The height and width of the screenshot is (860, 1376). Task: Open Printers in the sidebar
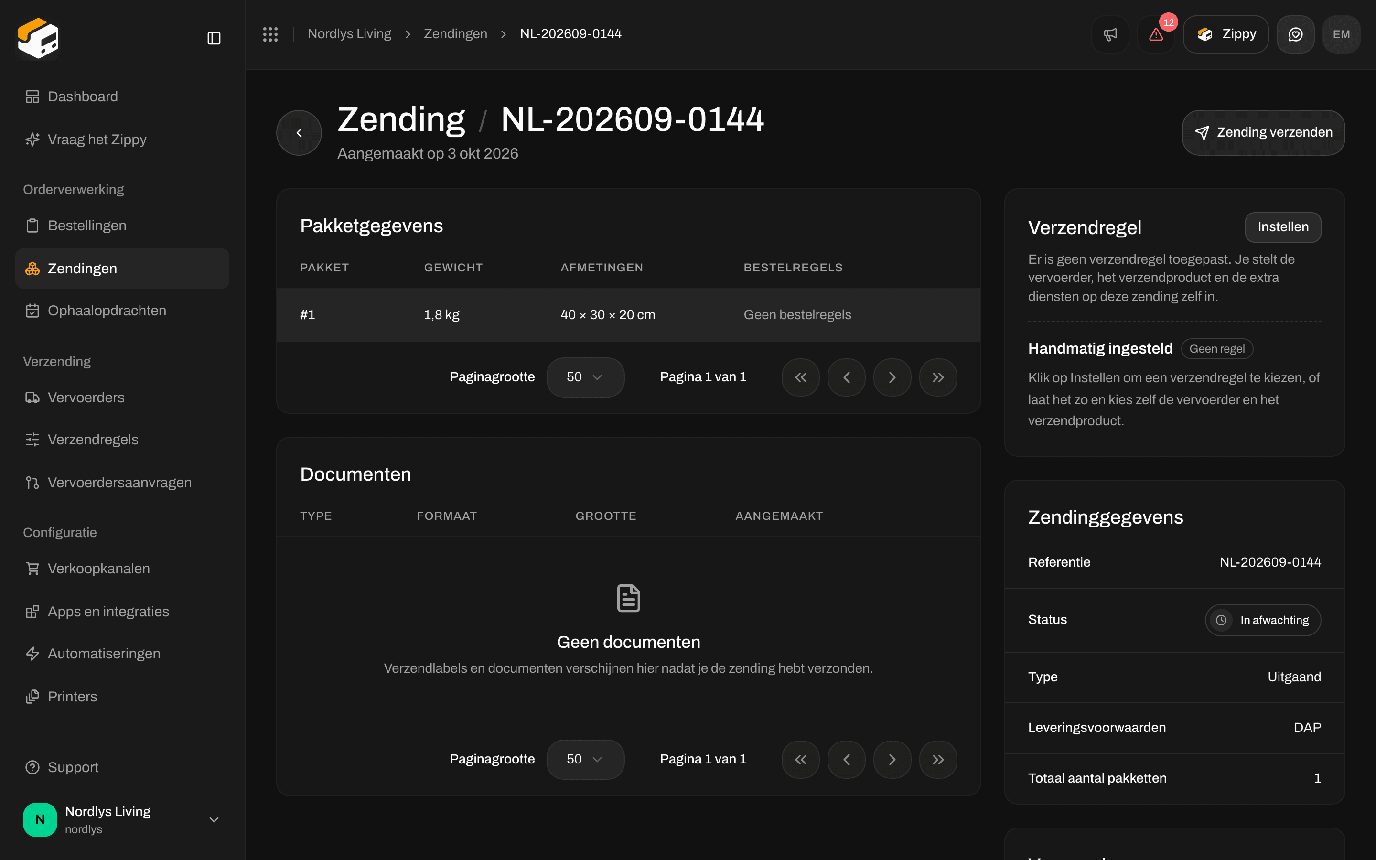coord(122,697)
